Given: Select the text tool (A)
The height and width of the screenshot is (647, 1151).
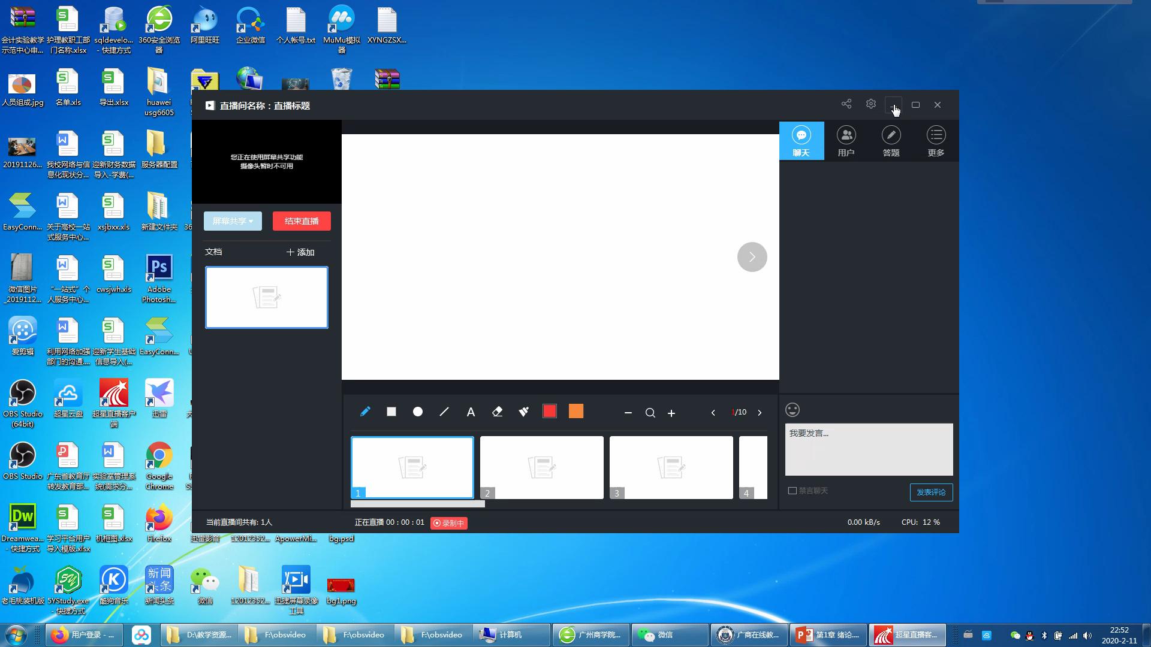Looking at the screenshot, I should [471, 412].
